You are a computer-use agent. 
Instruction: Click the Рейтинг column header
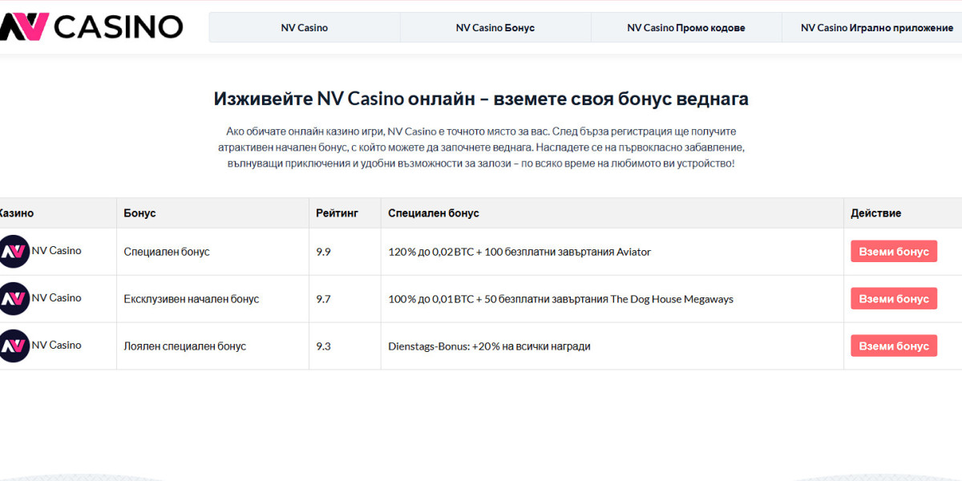(337, 213)
